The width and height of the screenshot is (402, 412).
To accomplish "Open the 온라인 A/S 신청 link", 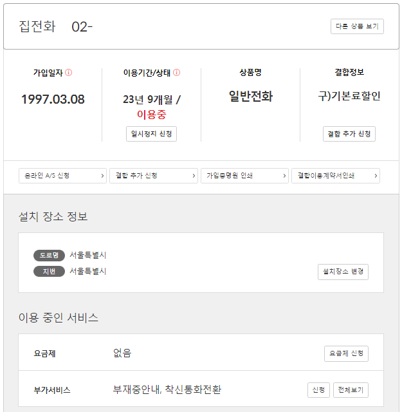I will pyautogui.click(x=62, y=176).
